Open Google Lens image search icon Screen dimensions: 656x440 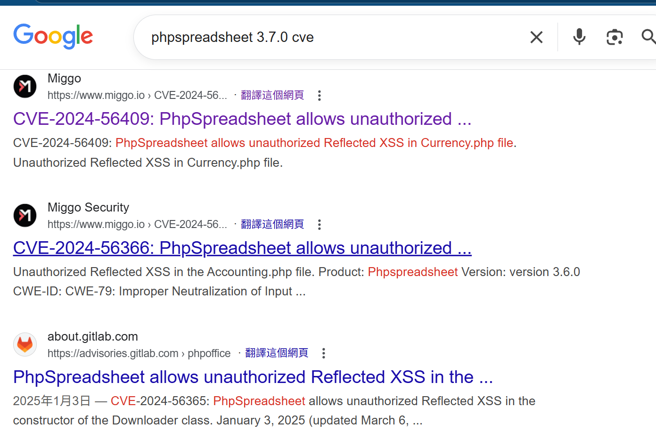[x=615, y=37]
